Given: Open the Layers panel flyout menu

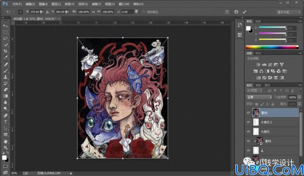Looking at the screenshot, I should (x=300, y=85).
